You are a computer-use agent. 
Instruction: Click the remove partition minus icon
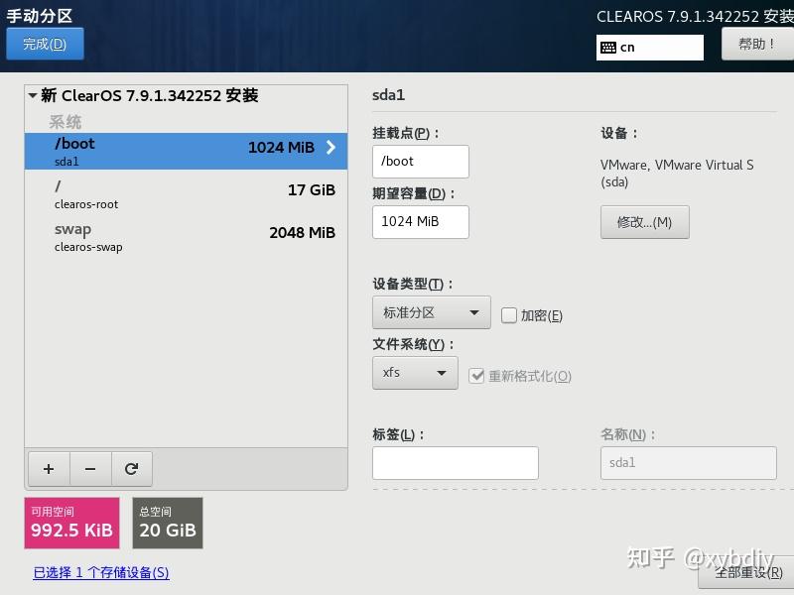[x=89, y=468]
